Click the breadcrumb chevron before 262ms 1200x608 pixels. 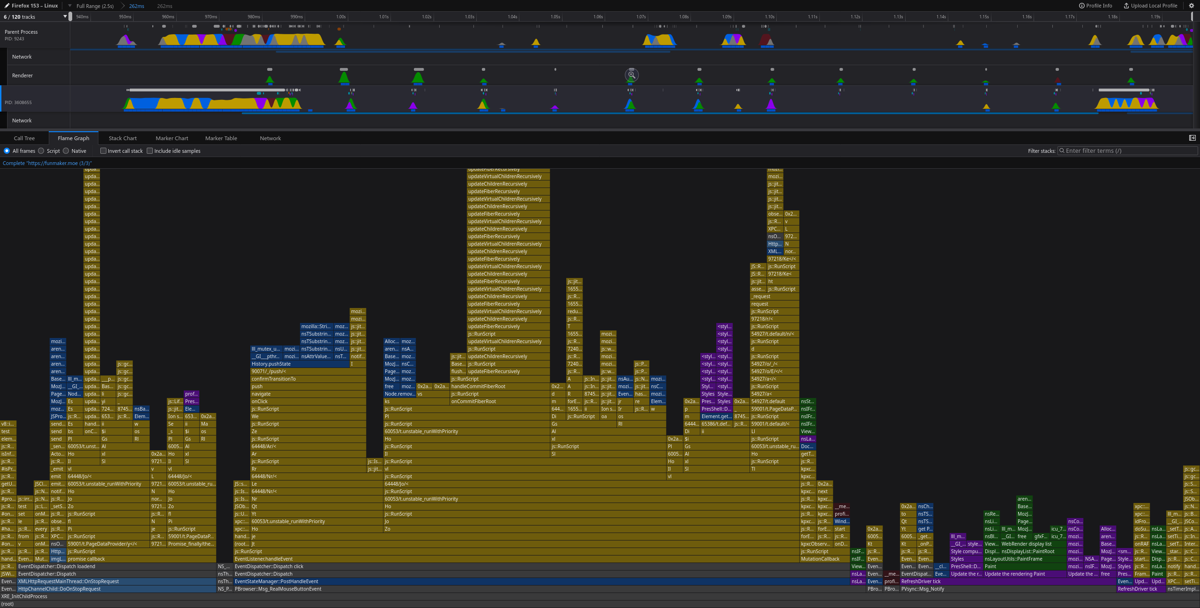tap(123, 6)
